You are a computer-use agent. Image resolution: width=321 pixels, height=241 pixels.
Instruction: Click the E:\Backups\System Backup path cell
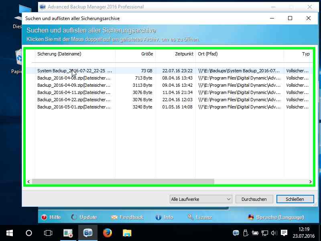(239, 71)
